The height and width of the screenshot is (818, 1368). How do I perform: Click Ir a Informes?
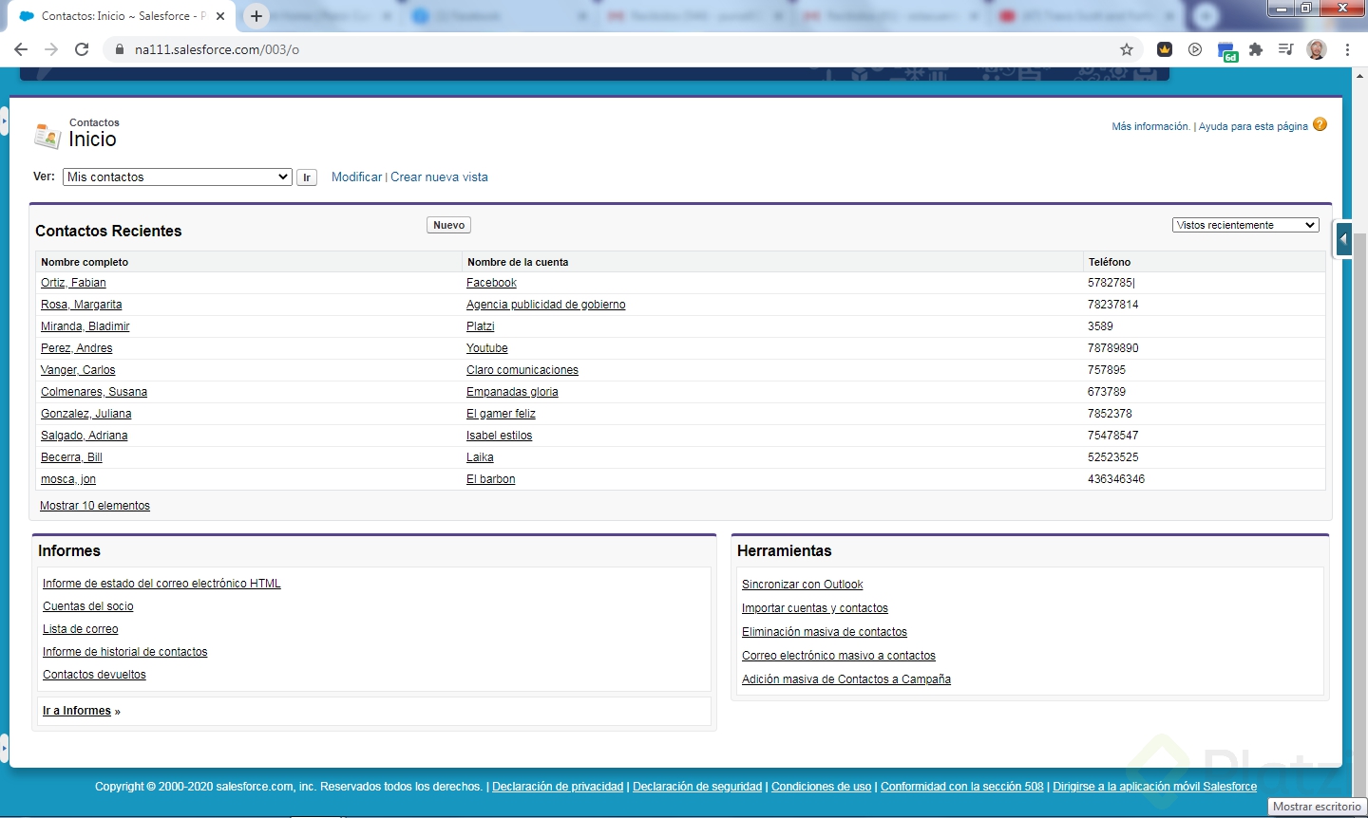click(x=77, y=711)
